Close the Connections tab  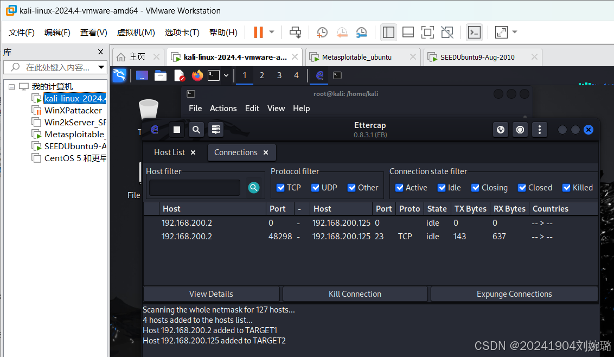[x=266, y=152]
